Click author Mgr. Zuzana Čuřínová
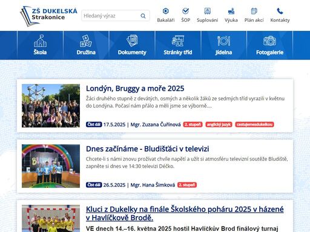This screenshot has width=310, height=232. tap(156, 124)
